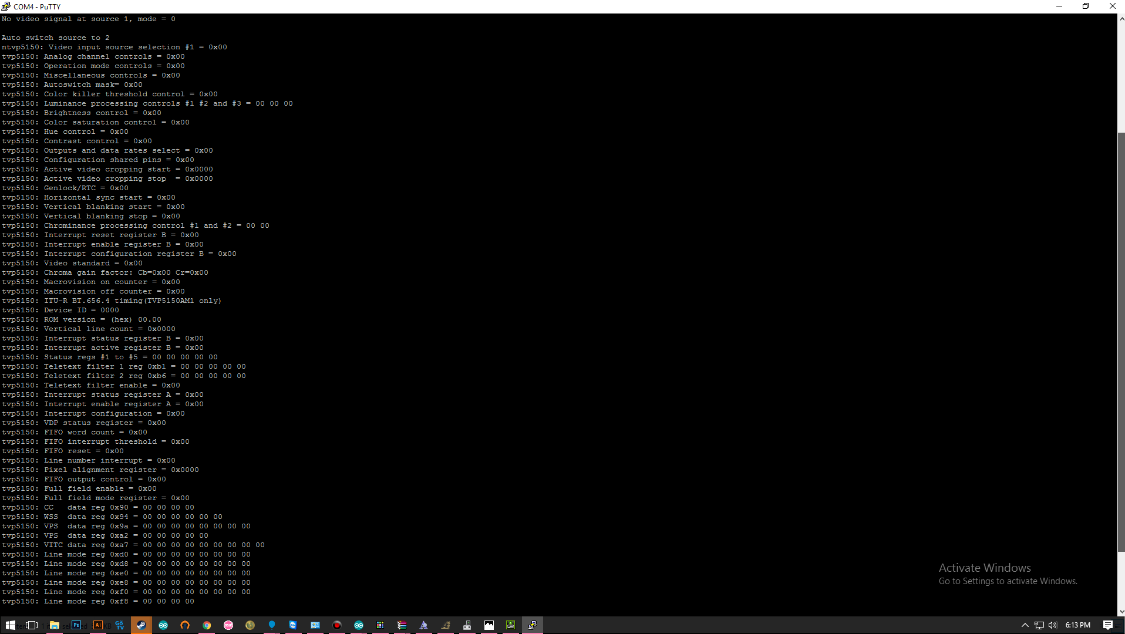Open the Photos app on the taskbar
This screenshot has width=1125, height=634.
[489, 625]
